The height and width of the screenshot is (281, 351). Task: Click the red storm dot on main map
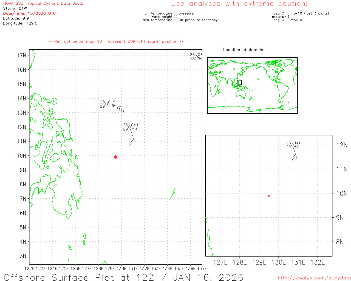tap(116, 157)
